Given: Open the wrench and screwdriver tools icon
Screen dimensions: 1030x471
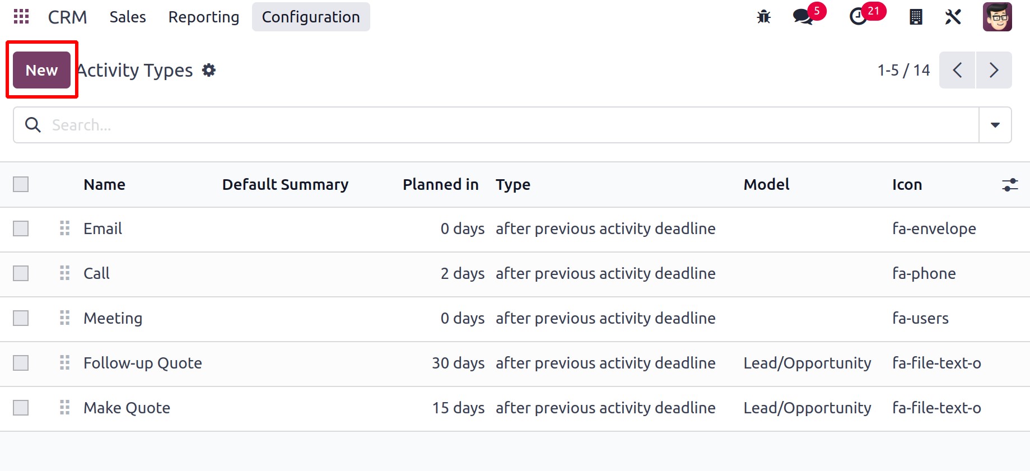Looking at the screenshot, I should (x=953, y=17).
